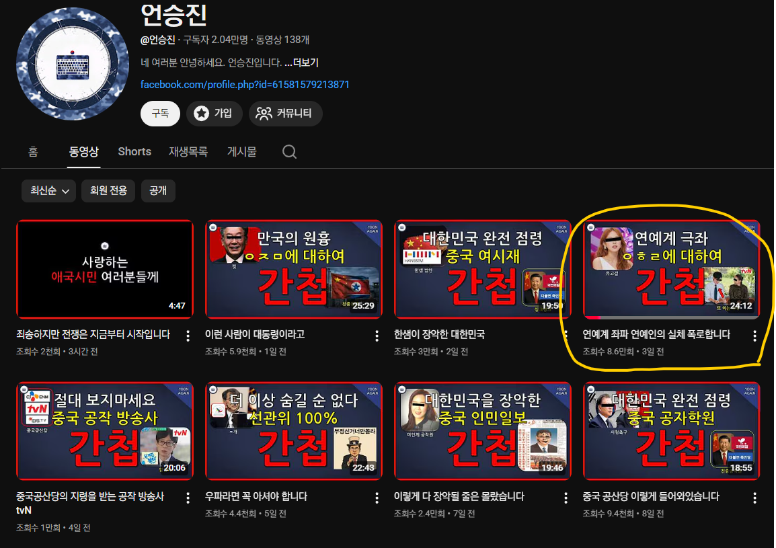Filter videos by 회원 전용

tap(108, 190)
